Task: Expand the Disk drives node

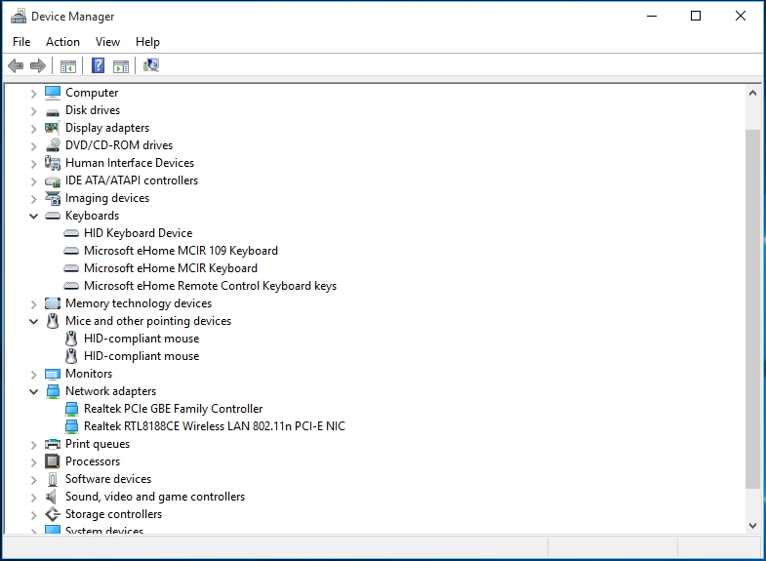Action: tap(33, 111)
